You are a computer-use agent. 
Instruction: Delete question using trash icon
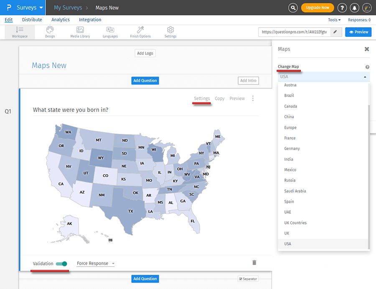tap(254, 263)
